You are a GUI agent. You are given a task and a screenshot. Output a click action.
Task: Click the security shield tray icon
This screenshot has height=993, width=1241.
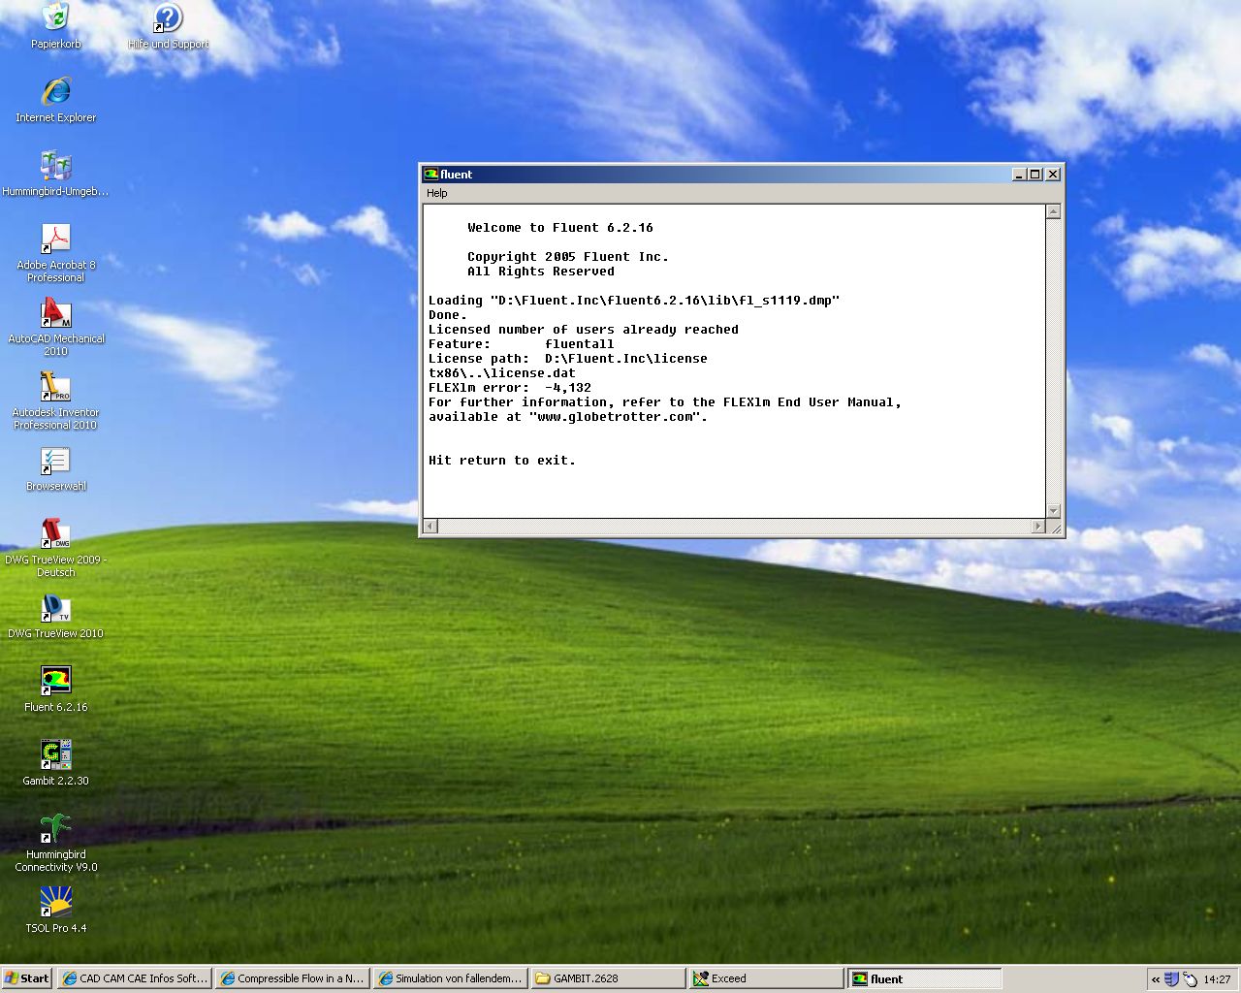(1171, 979)
